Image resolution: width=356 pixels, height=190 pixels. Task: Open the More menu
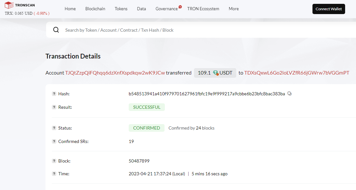[x=234, y=9]
